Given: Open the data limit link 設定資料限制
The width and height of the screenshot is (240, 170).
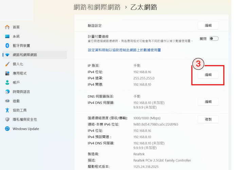Looking at the screenshot, I should [x=124, y=50].
